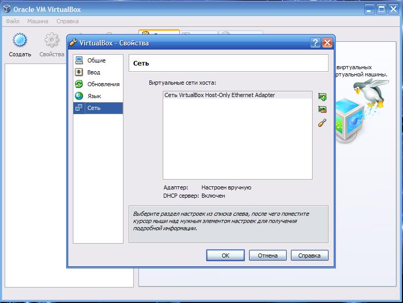Open the Справка menu in main window
Viewport: 403px width, 303px height.
68,21
